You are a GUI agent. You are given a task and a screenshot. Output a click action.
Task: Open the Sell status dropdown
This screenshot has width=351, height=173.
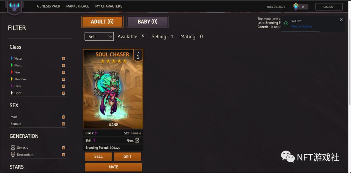(99, 36)
